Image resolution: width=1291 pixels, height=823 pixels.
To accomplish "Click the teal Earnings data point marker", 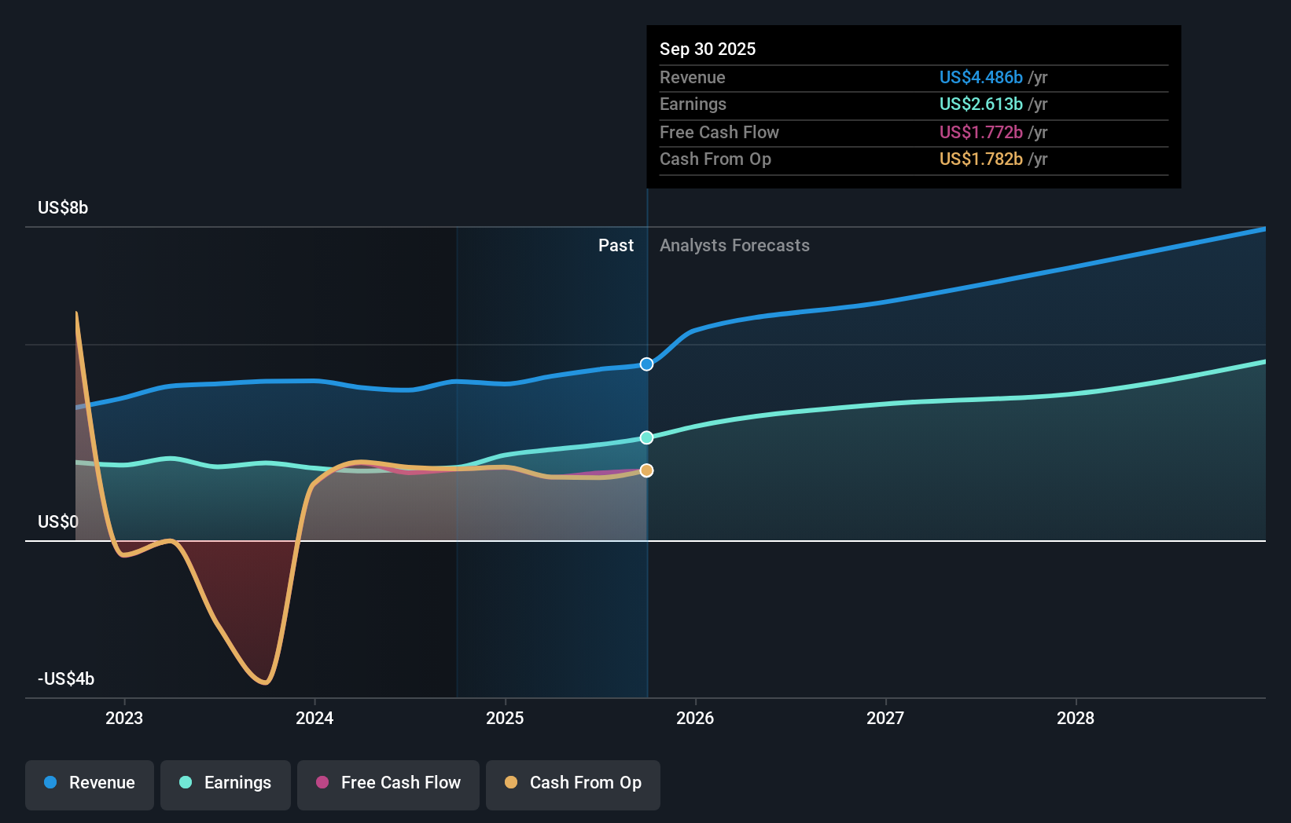I will tap(646, 437).
